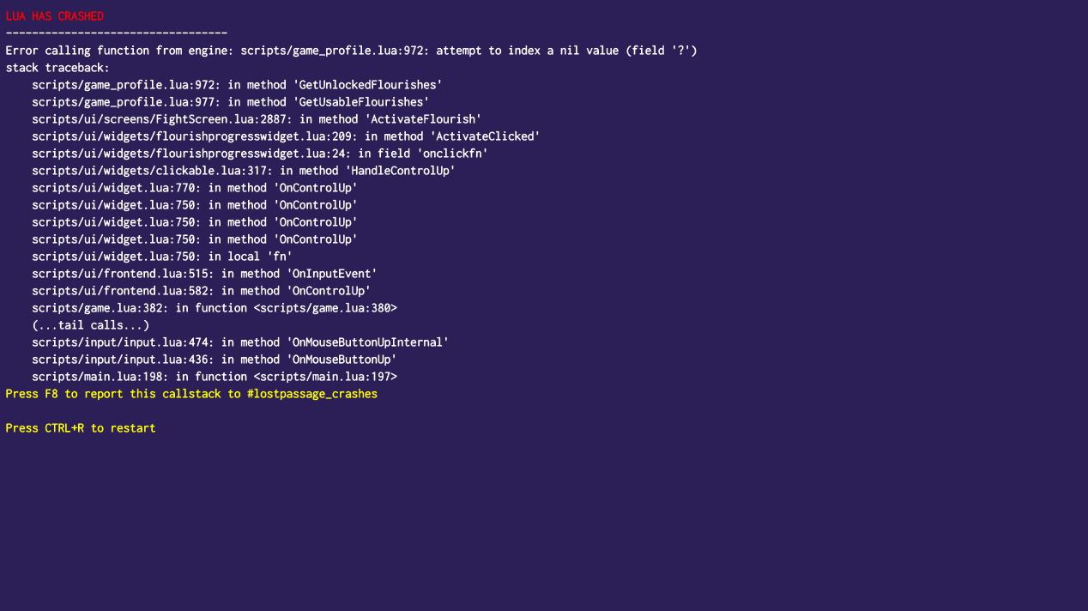This screenshot has height=611, width=1088.
Task: Click the frontend.lua:582 'OnControlUp' line
Action: click(x=201, y=291)
